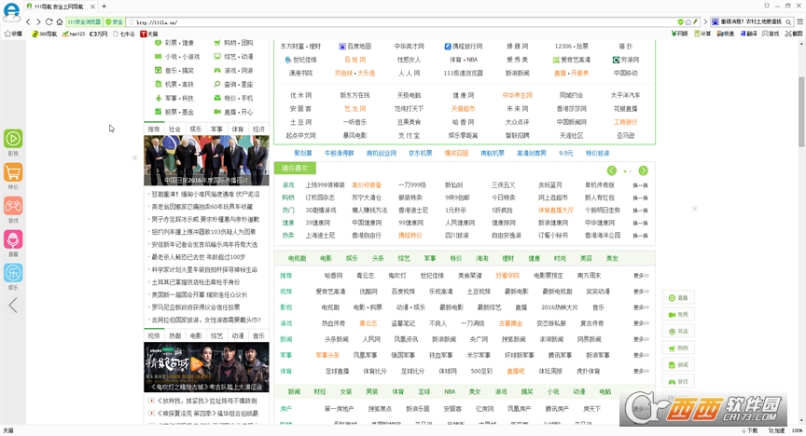Click 截图 scissors toolbar shortcut
Viewport: 806px width, 436px height.
click(794, 34)
